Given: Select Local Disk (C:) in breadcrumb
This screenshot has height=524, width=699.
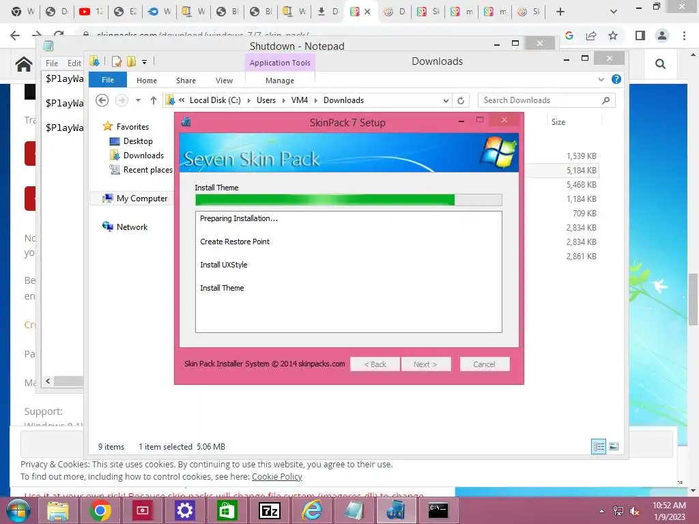Looking at the screenshot, I should (215, 100).
